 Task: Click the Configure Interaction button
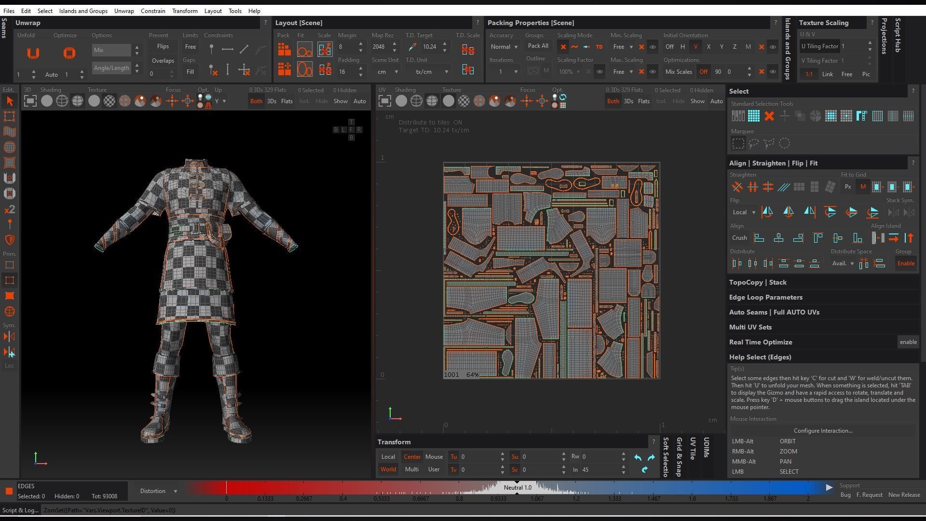coord(823,431)
